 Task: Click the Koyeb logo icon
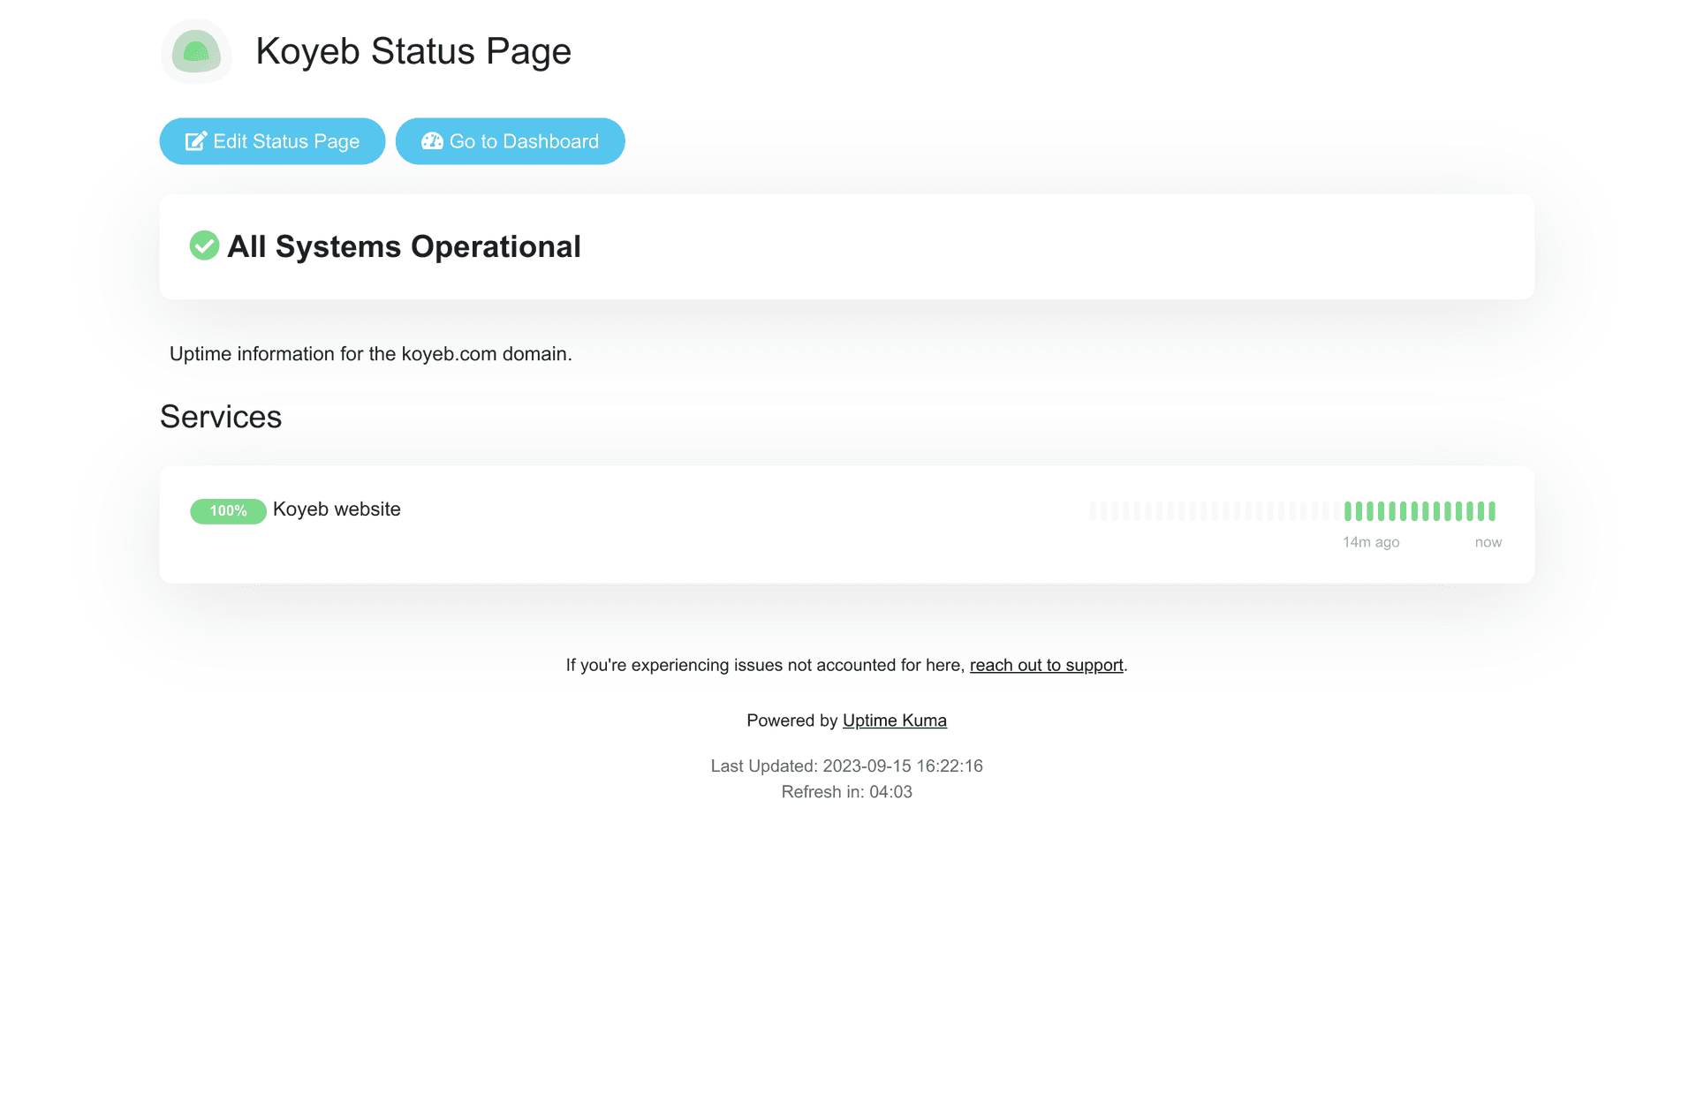pyautogui.click(x=196, y=51)
